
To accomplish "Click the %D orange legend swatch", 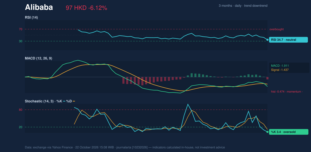I will point(74,101).
